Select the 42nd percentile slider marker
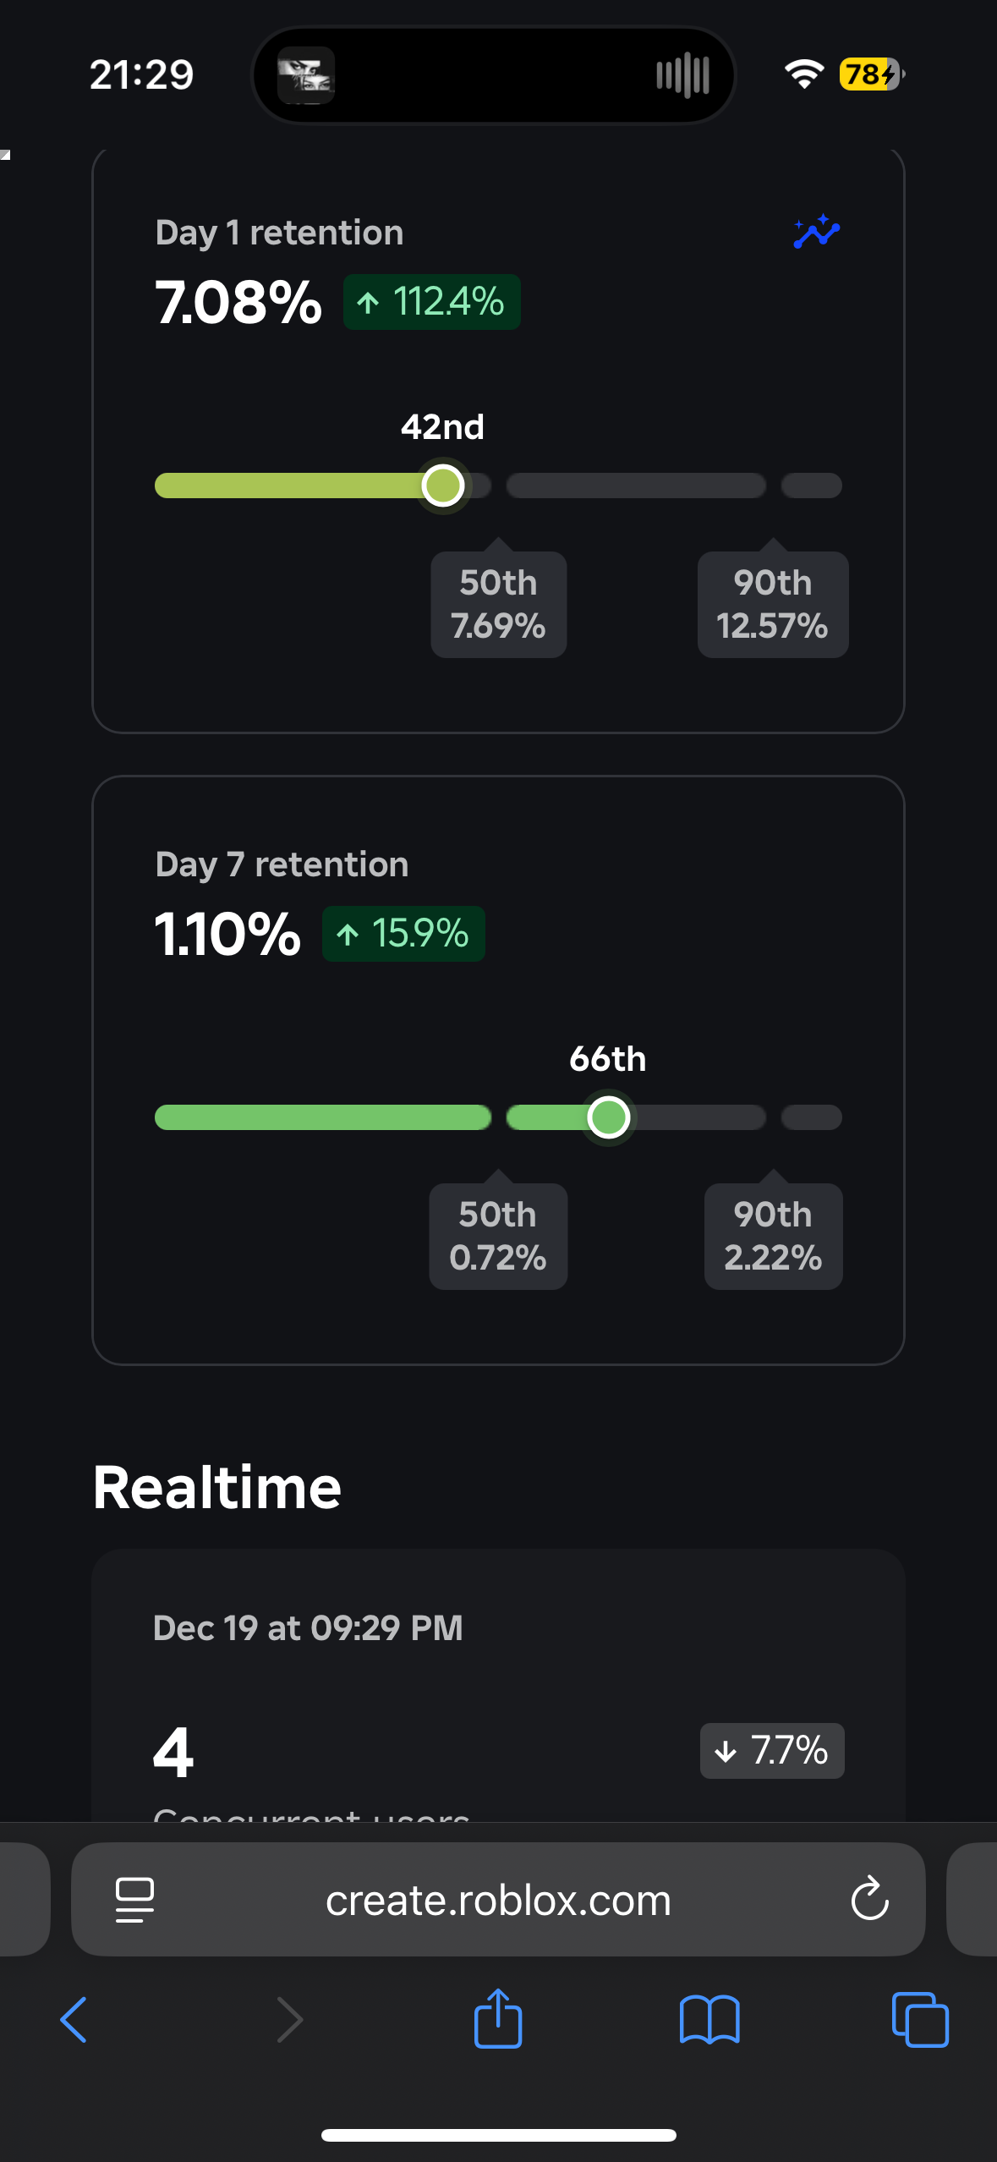Image resolution: width=997 pixels, height=2162 pixels. point(443,486)
